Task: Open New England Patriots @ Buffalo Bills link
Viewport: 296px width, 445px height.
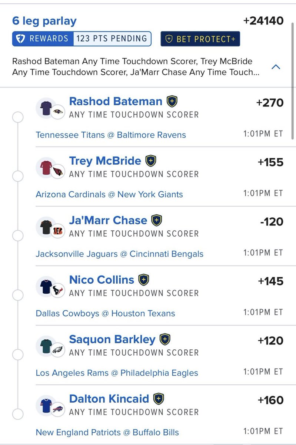Action: coord(107,432)
